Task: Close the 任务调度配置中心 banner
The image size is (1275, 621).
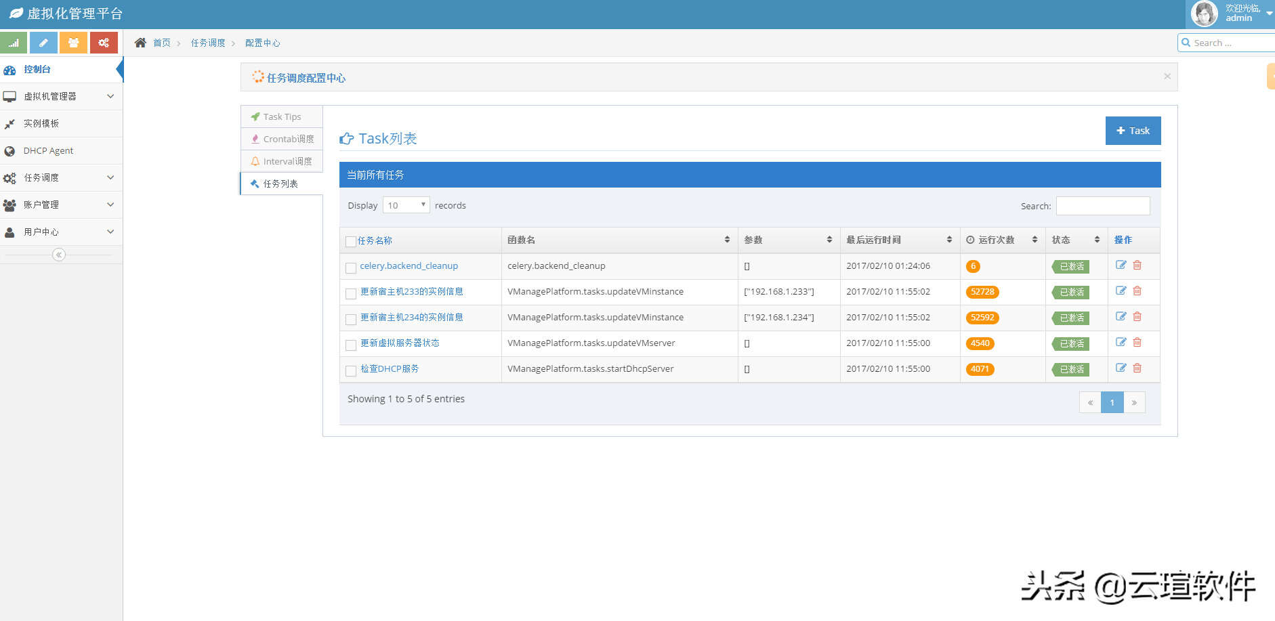Action: pyautogui.click(x=1167, y=77)
